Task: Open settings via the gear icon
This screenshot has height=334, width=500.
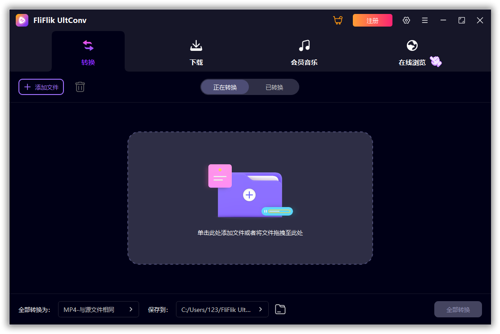Action: (406, 20)
